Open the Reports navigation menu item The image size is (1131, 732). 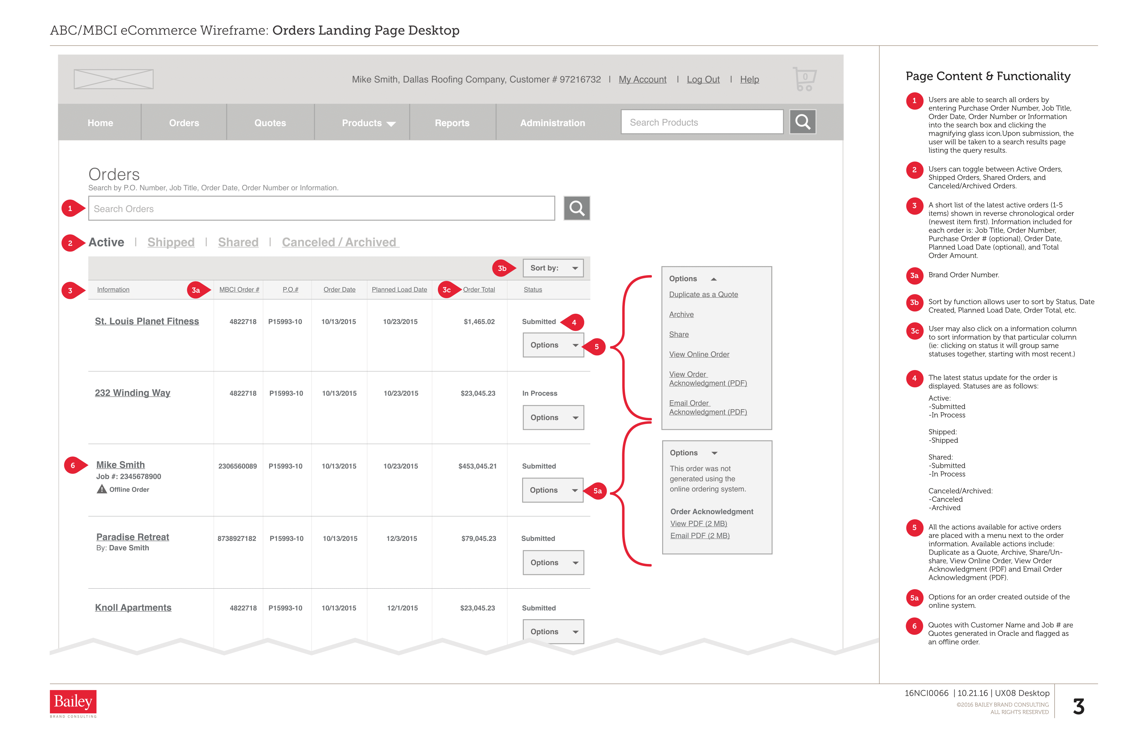[452, 123]
